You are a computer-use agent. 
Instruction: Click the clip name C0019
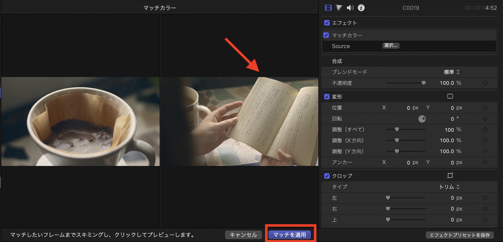click(411, 8)
